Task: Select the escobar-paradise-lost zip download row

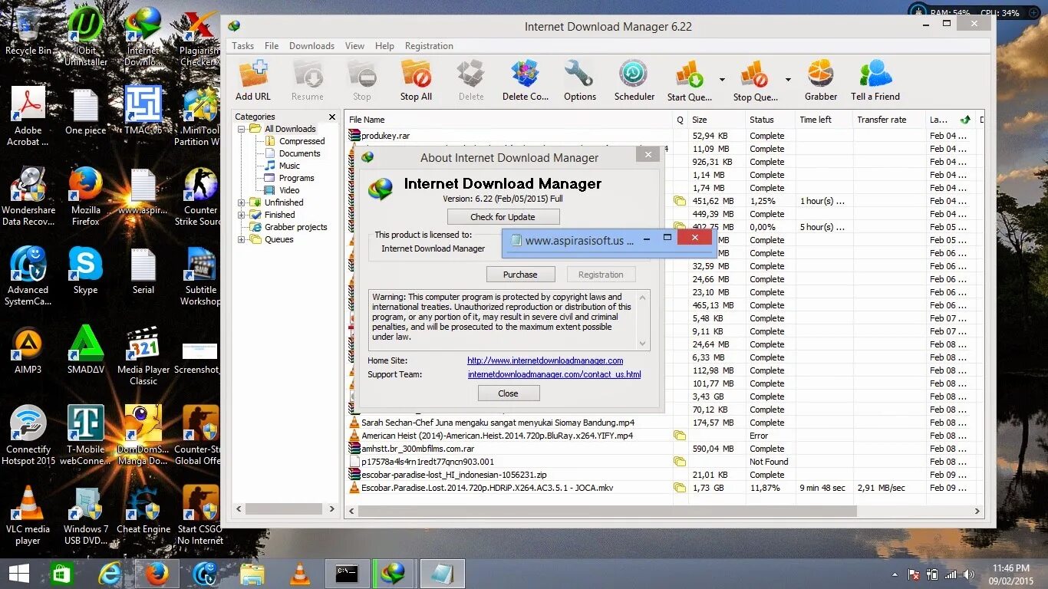Action: point(664,475)
